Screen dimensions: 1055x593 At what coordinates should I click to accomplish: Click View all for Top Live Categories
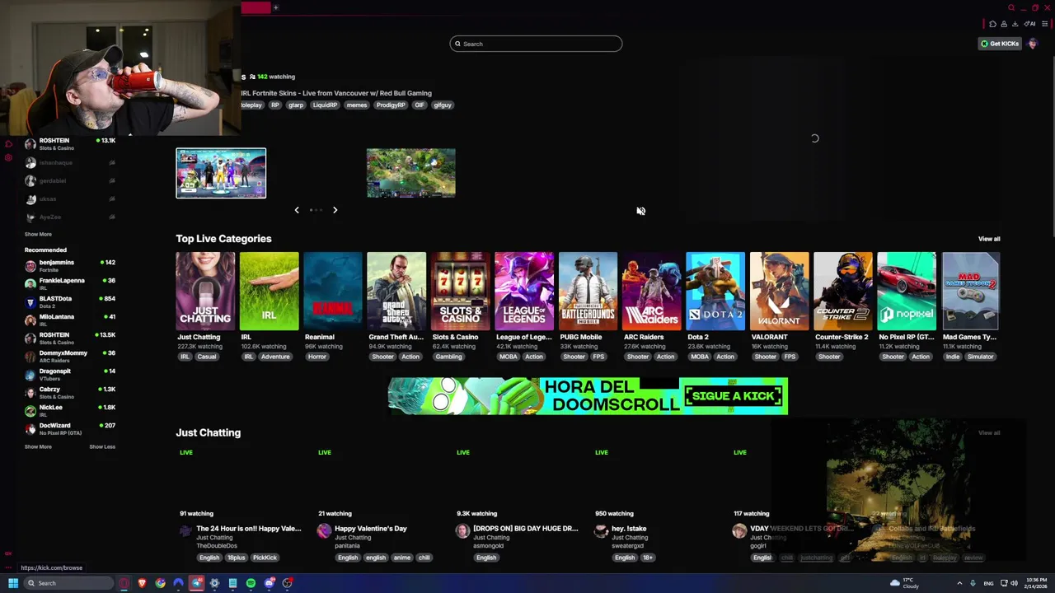point(989,239)
